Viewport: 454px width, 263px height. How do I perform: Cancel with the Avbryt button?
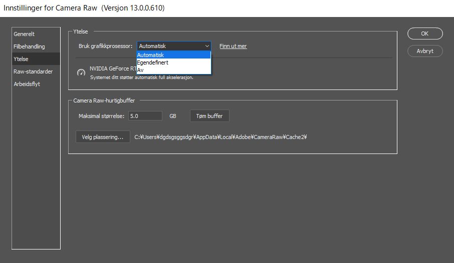[x=425, y=51]
